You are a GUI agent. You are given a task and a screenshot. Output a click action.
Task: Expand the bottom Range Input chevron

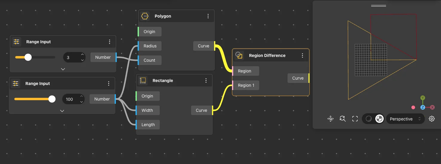tap(62, 111)
